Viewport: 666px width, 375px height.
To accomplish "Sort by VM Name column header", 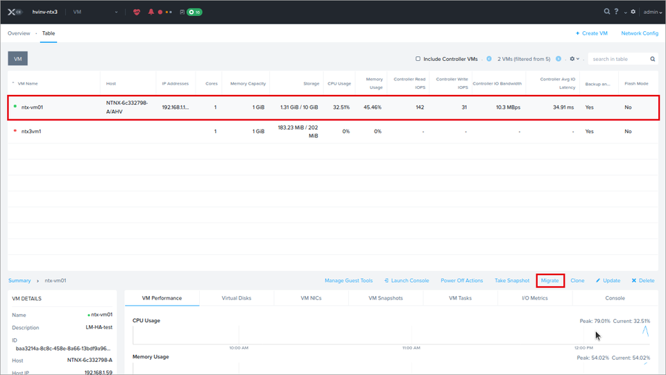I will coord(28,84).
